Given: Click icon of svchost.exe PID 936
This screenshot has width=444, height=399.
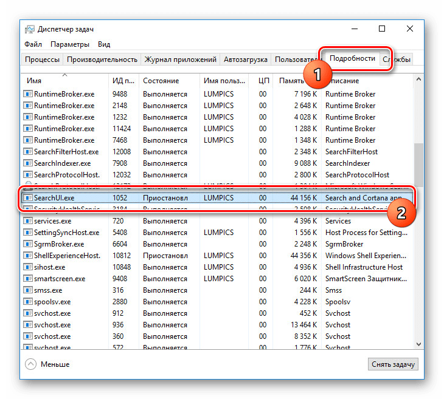Looking at the screenshot, I should 28,325.
